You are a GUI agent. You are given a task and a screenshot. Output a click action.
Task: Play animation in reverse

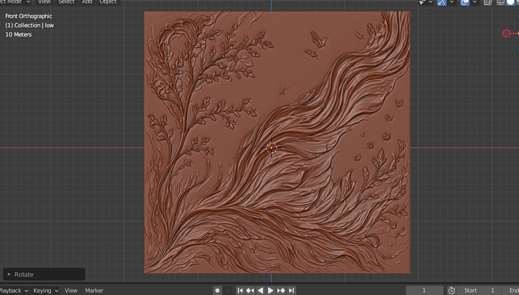260,290
